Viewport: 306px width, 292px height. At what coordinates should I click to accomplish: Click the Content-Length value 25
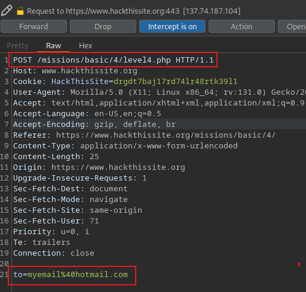[94, 157]
